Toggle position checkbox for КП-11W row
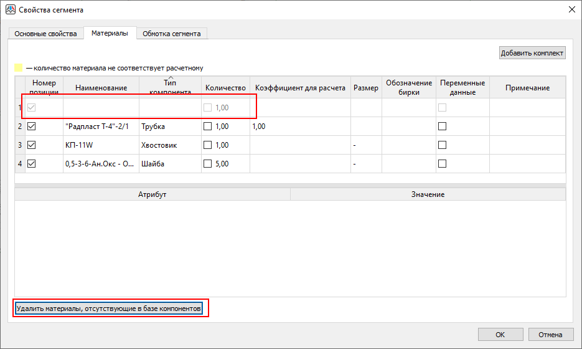582x349 pixels. pos(32,145)
